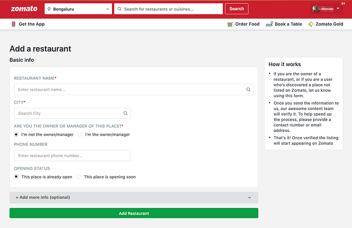Expand the Add more info (optional) section
This screenshot has height=228, width=352.
(x=134, y=198)
